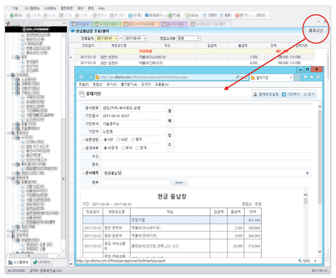
Task: Click the 적요 column header in main grid
Action: coord(167,46)
